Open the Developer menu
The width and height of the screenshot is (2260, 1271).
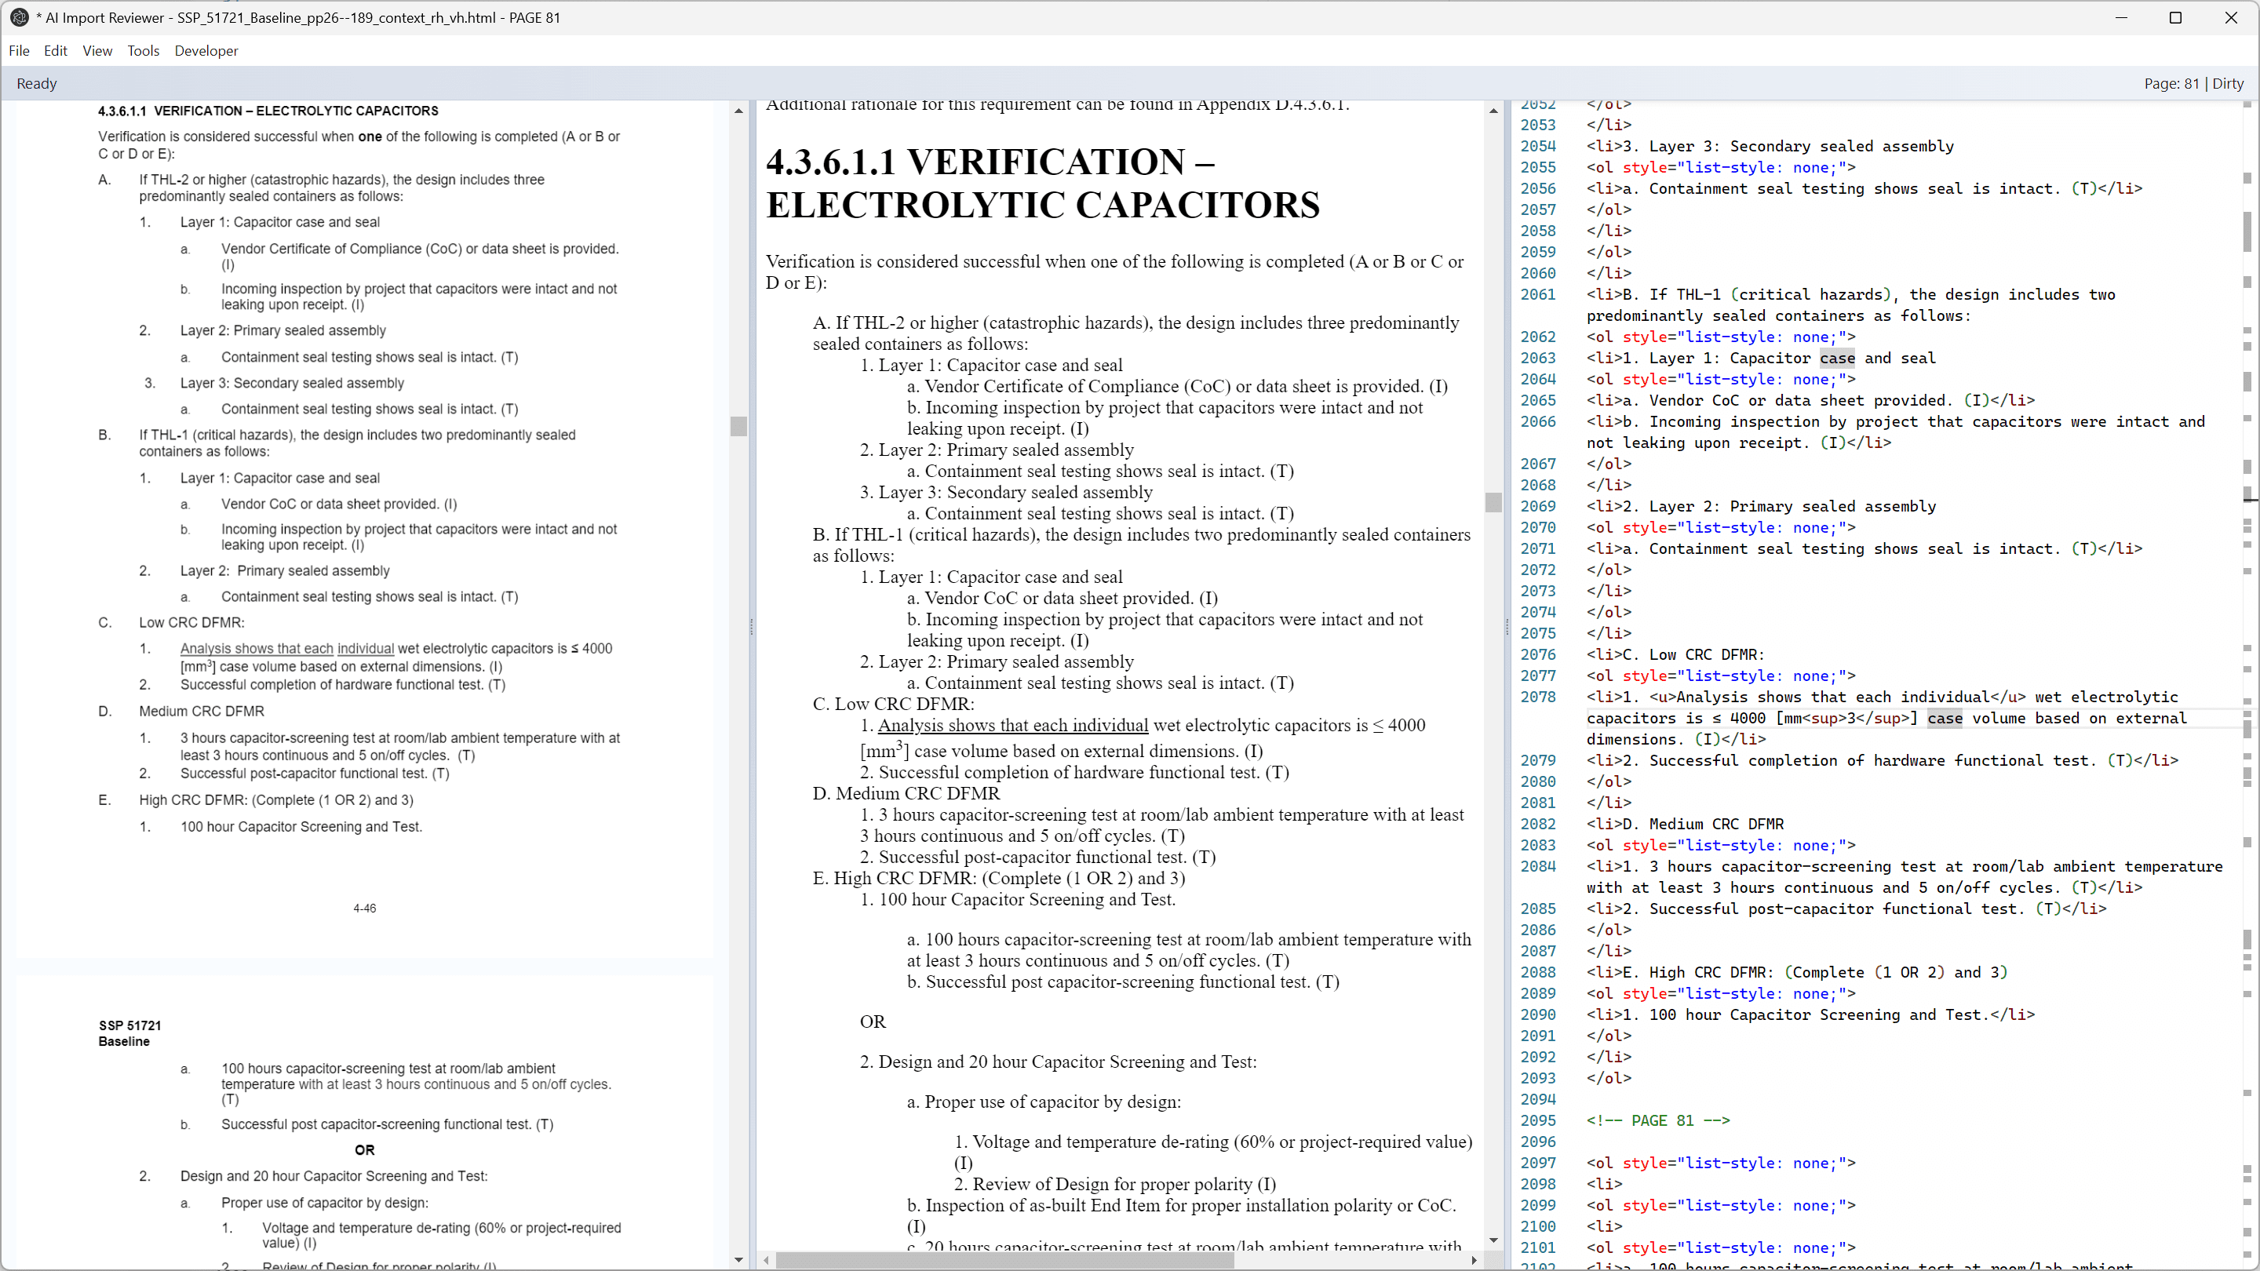[206, 51]
